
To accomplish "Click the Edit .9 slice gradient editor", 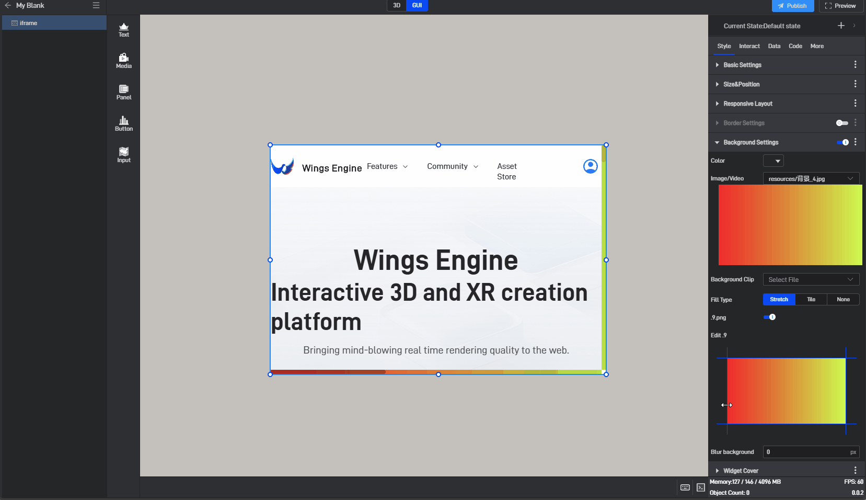I will (x=787, y=391).
